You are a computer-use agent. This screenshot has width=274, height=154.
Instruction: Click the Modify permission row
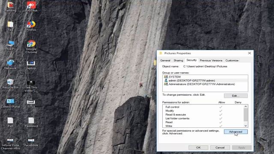click(203, 111)
